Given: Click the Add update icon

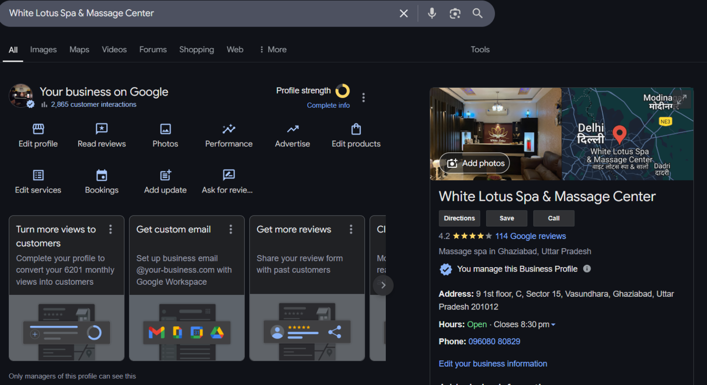Looking at the screenshot, I should (x=165, y=175).
